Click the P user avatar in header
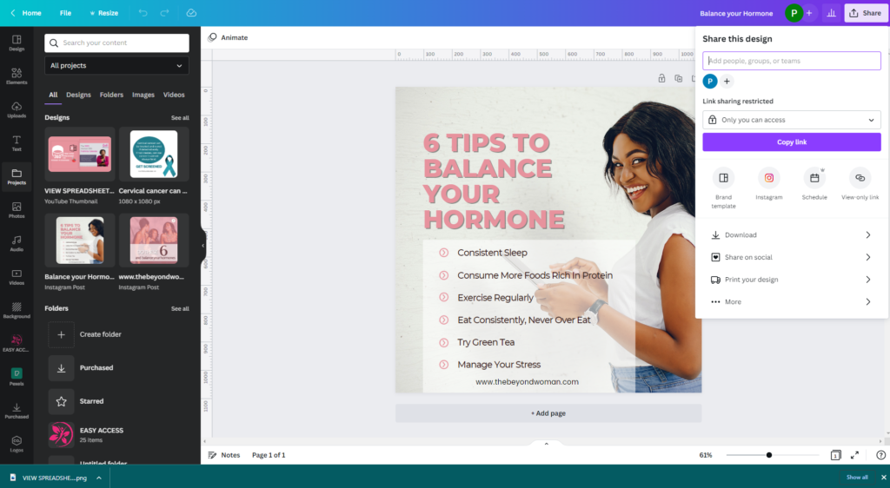 [794, 13]
